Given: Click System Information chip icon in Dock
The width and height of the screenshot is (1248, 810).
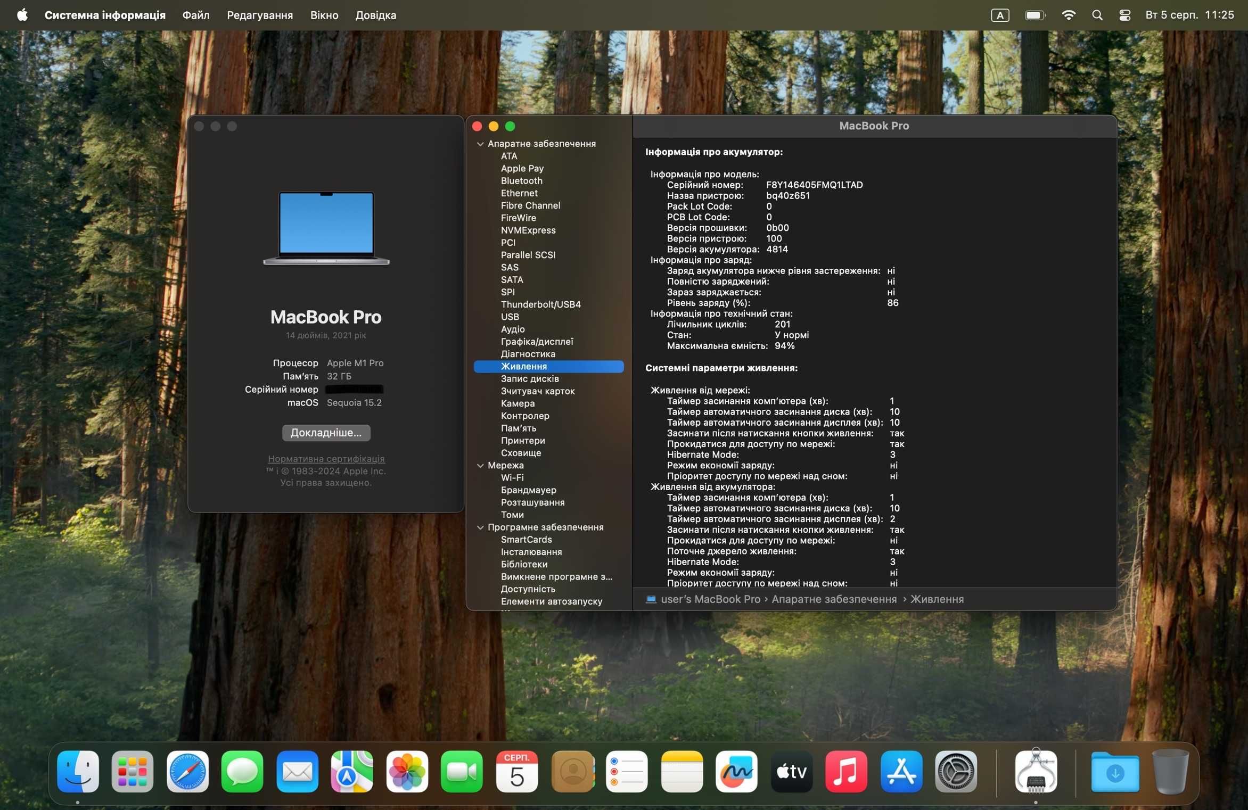Looking at the screenshot, I should [1036, 771].
